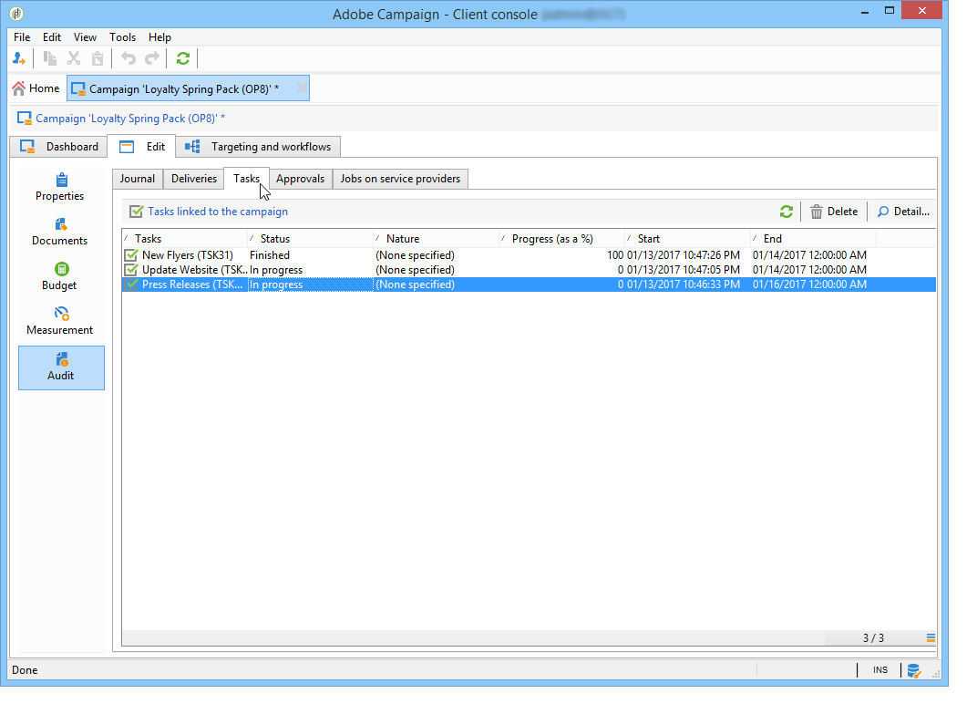Click the Detail... button
The width and height of the screenshot is (977, 714).
coord(903,212)
